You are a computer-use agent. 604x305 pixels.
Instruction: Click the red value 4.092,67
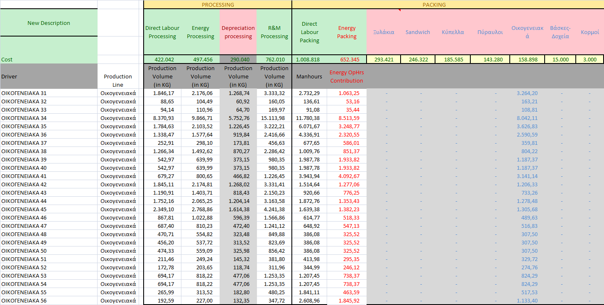pyautogui.click(x=347, y=176)
